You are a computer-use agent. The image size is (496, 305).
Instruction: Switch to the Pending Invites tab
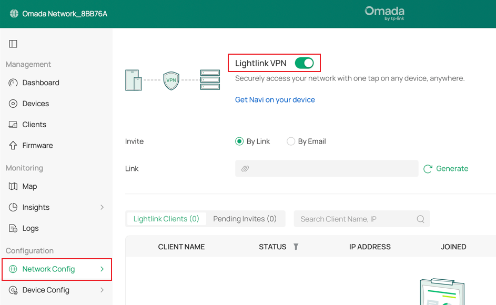(245, 218)
